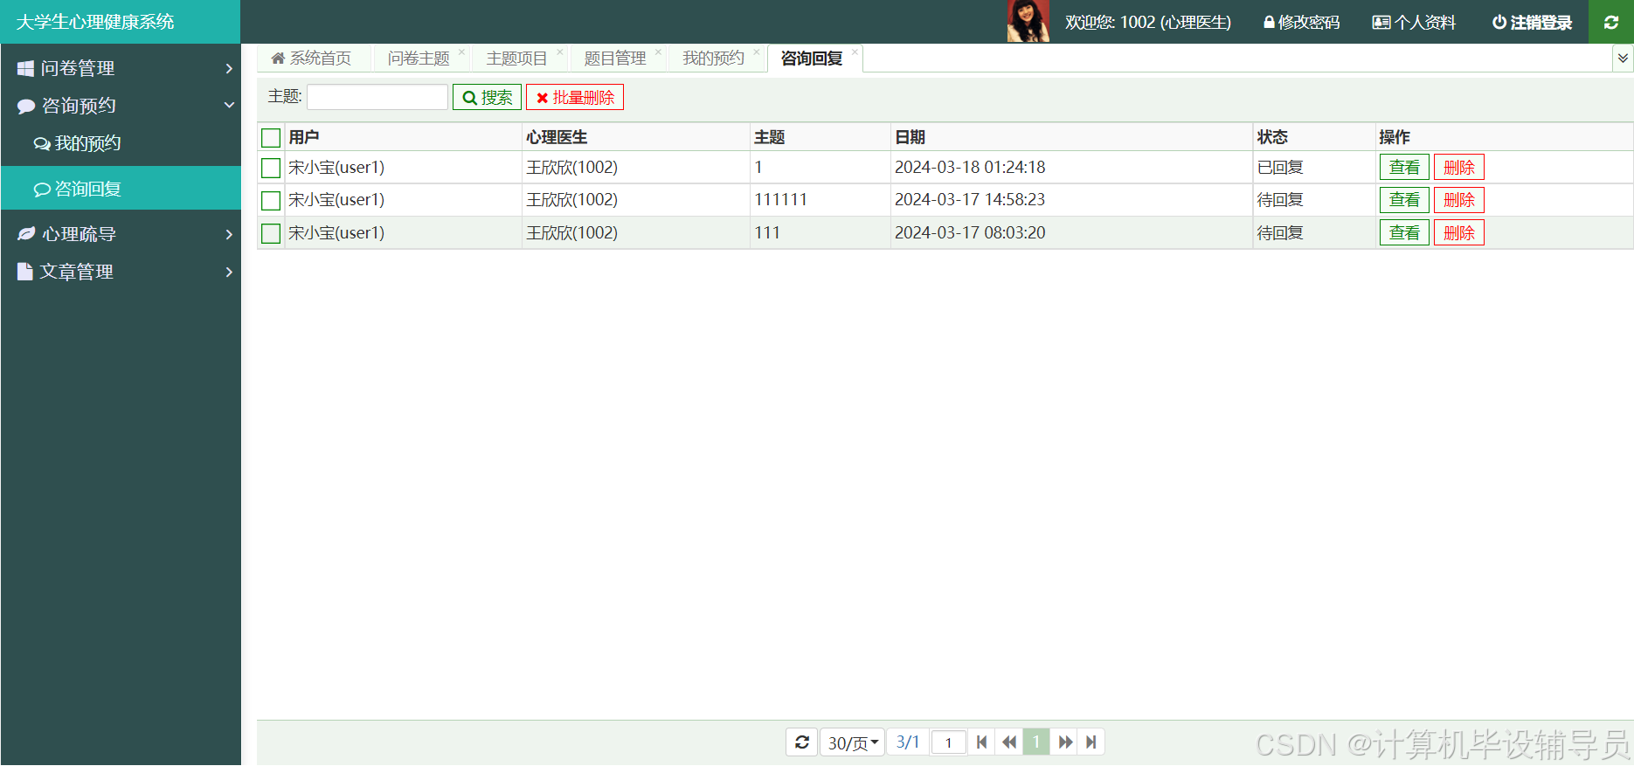Close the 主题项目 tab
Screen dimensions: 1634x773
(560, 52)
